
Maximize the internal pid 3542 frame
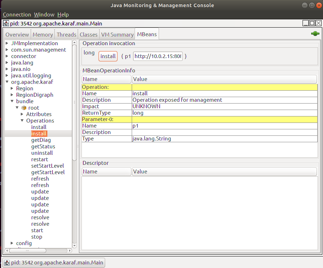[x=312, y=23]
